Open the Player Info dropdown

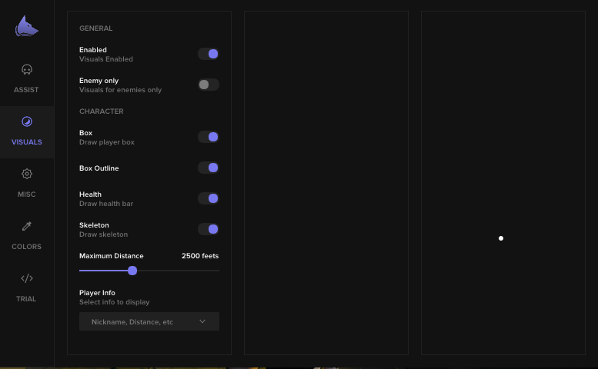pyautogui.click(x=149, y=321)
